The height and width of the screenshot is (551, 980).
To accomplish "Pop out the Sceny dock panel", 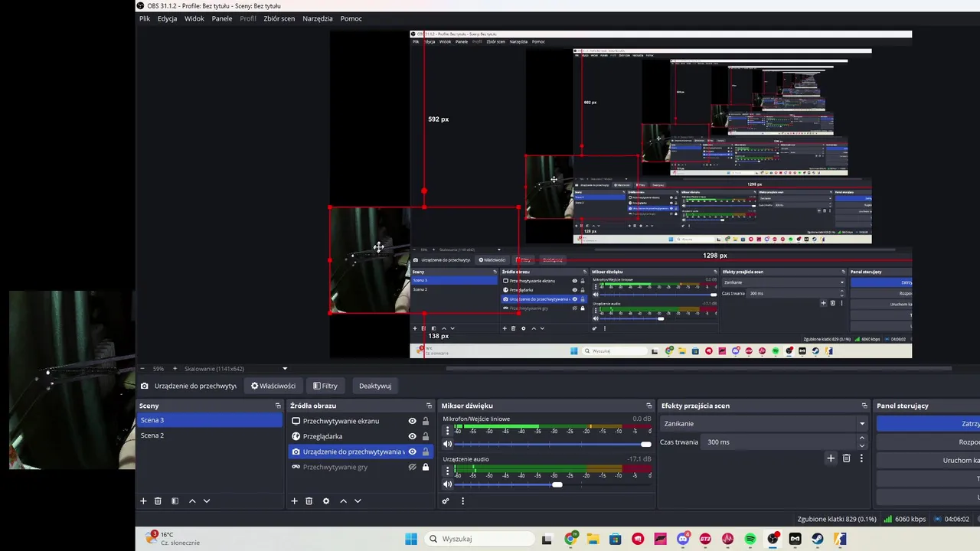I will 278,406.
